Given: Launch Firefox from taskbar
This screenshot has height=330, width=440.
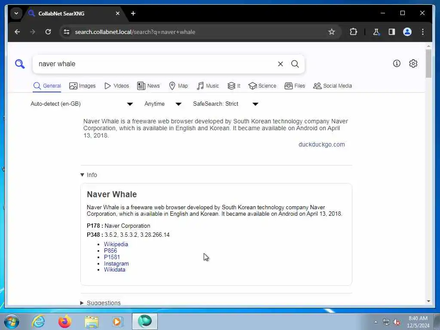Looking at the screenshot, I should pyautogui.click(x=65, y=321).
